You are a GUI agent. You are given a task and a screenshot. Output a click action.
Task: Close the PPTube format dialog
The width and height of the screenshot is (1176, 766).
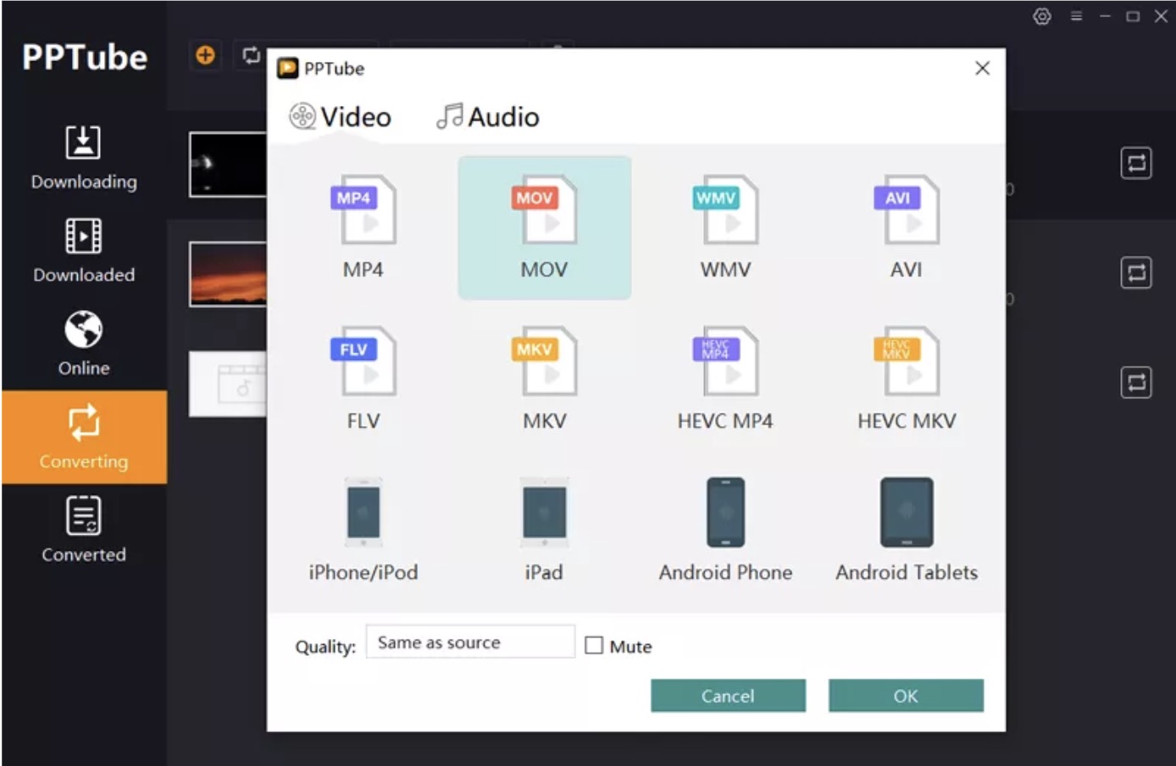tap(982, 68)
